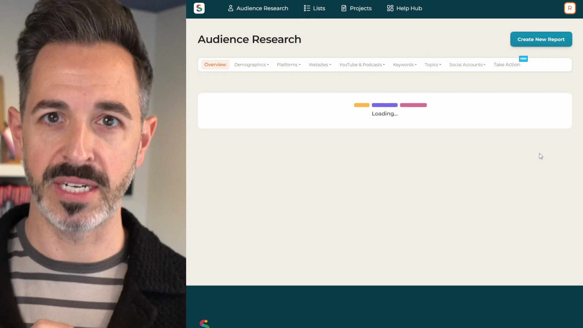Expand the Demographics dropdown
The width and height of the screenshot is (583, 328).
click(251, 65)
